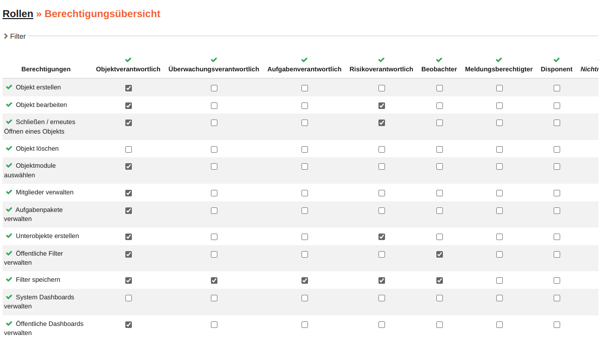Image resolution: width=612 pixels, height=340 pixels.
Task: Uncheck Objekt bearbeiten for Risikoverantwortlich
Action: pyautogui.click(x=381, y=105)
